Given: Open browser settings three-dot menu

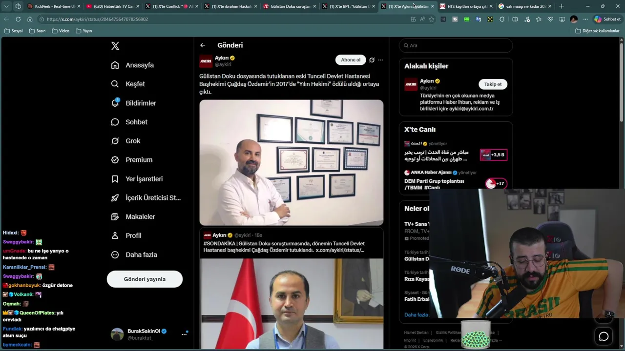Looking at the screenshot, I should pyautogui.click(x=585, y=19).
